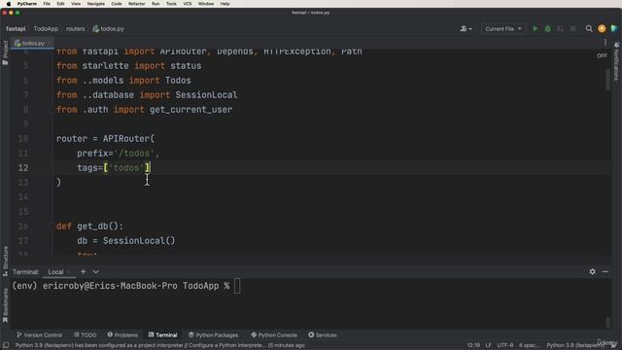Open the Edit menu
The image size is (622, 350).
(x=60, y=4)
